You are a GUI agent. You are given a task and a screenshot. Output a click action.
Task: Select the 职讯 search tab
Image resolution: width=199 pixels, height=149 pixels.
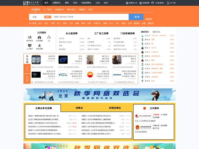point(91,10)
